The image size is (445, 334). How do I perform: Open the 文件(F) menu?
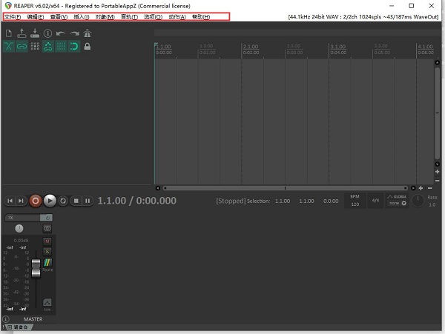[x=13, y=16]
